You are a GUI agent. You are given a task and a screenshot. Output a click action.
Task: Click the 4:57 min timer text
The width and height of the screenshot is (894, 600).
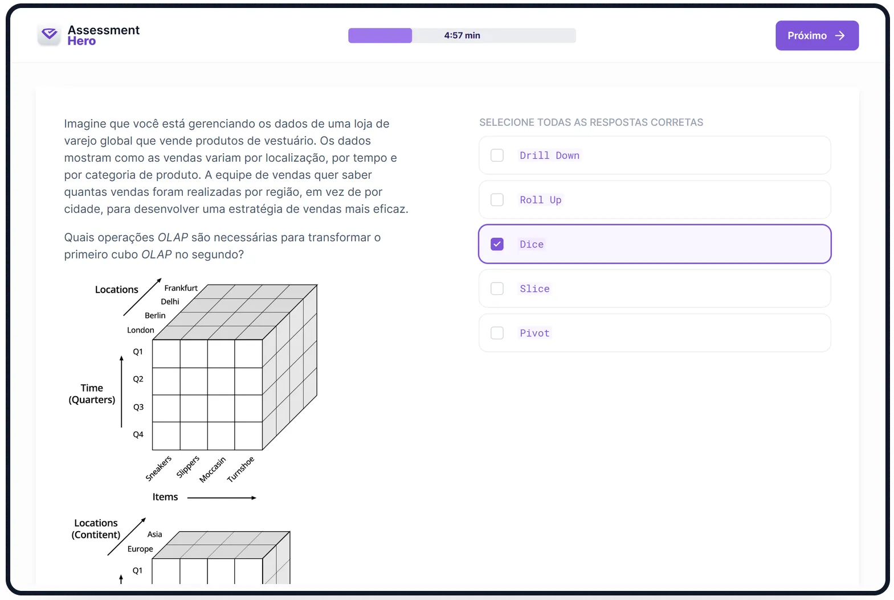(462, 35)
